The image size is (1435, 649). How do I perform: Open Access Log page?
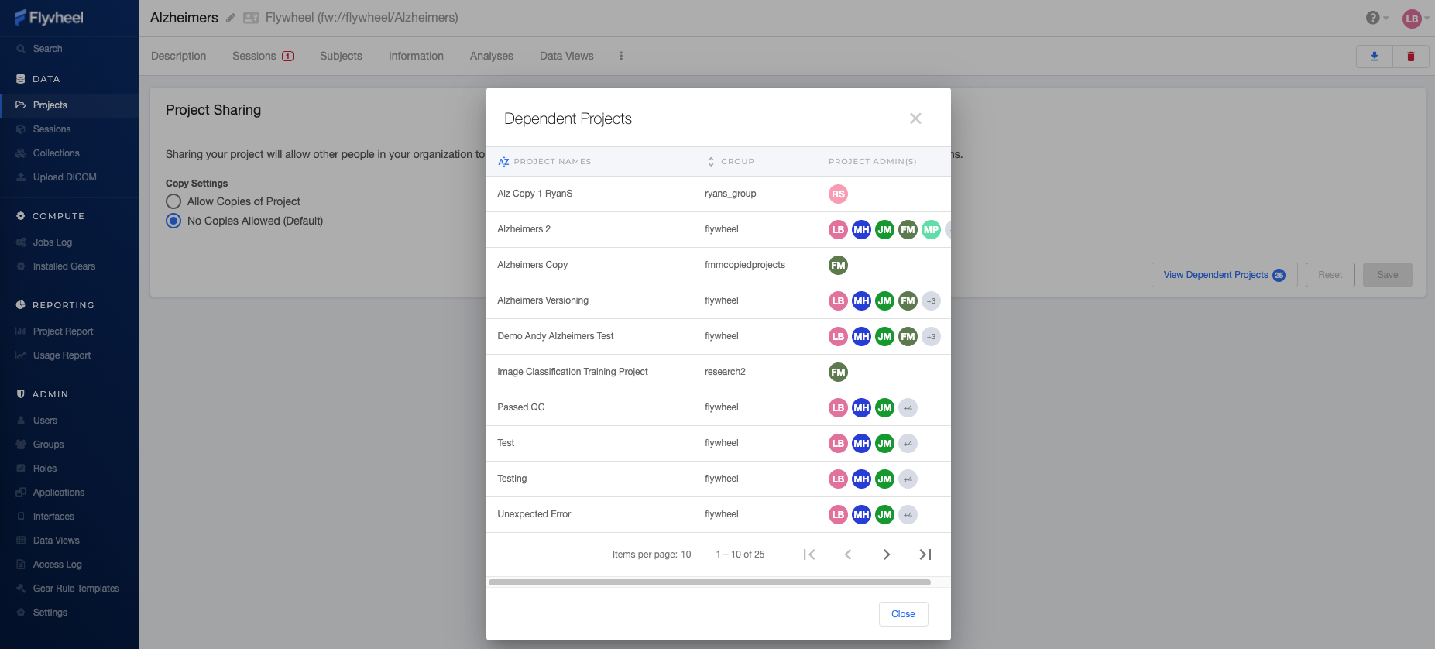57,565
